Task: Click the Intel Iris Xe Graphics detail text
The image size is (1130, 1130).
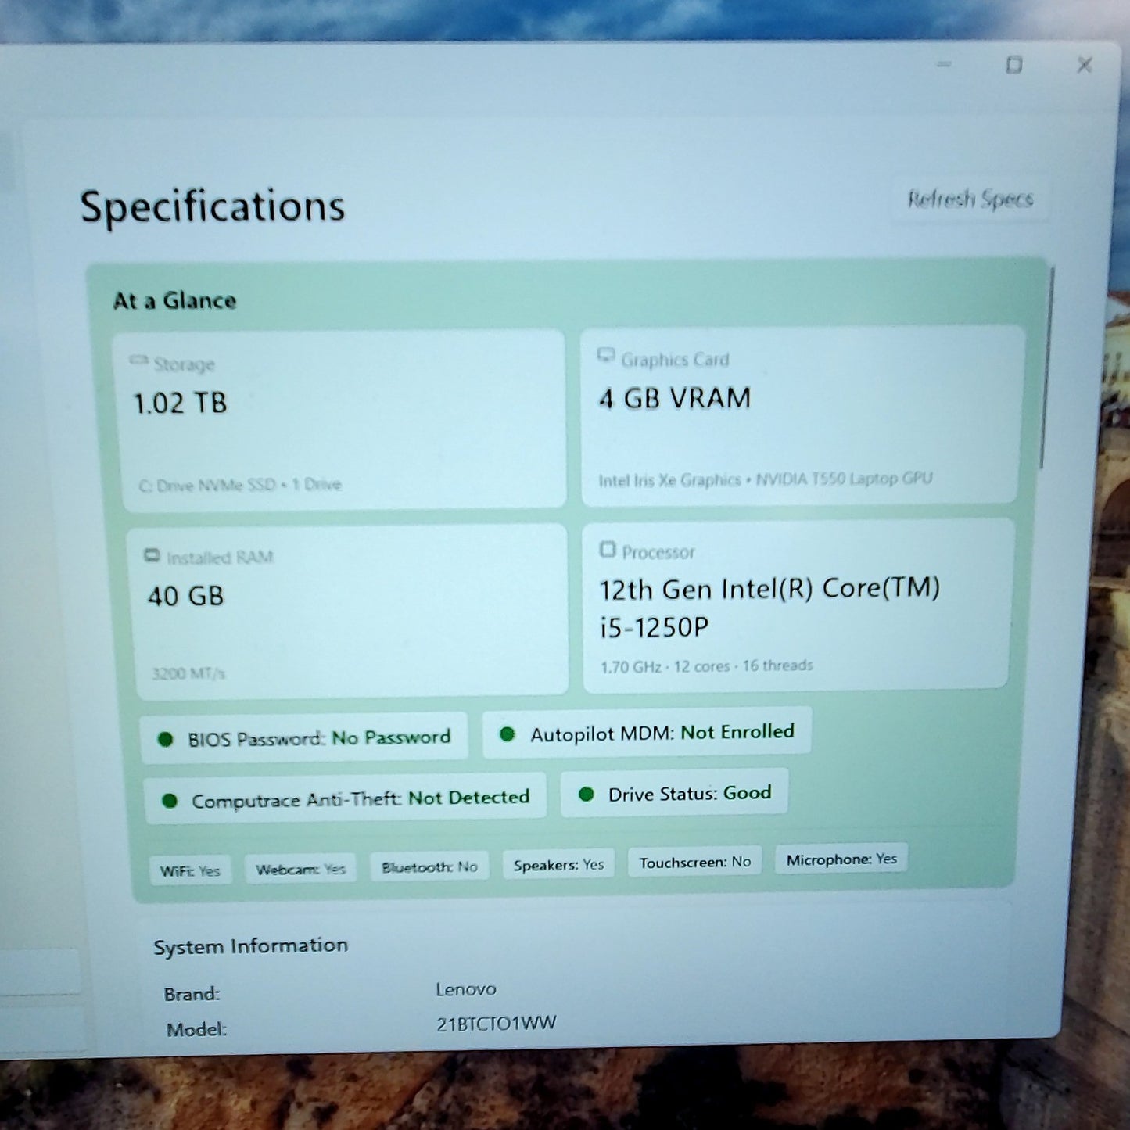Action: click(766, 479)
